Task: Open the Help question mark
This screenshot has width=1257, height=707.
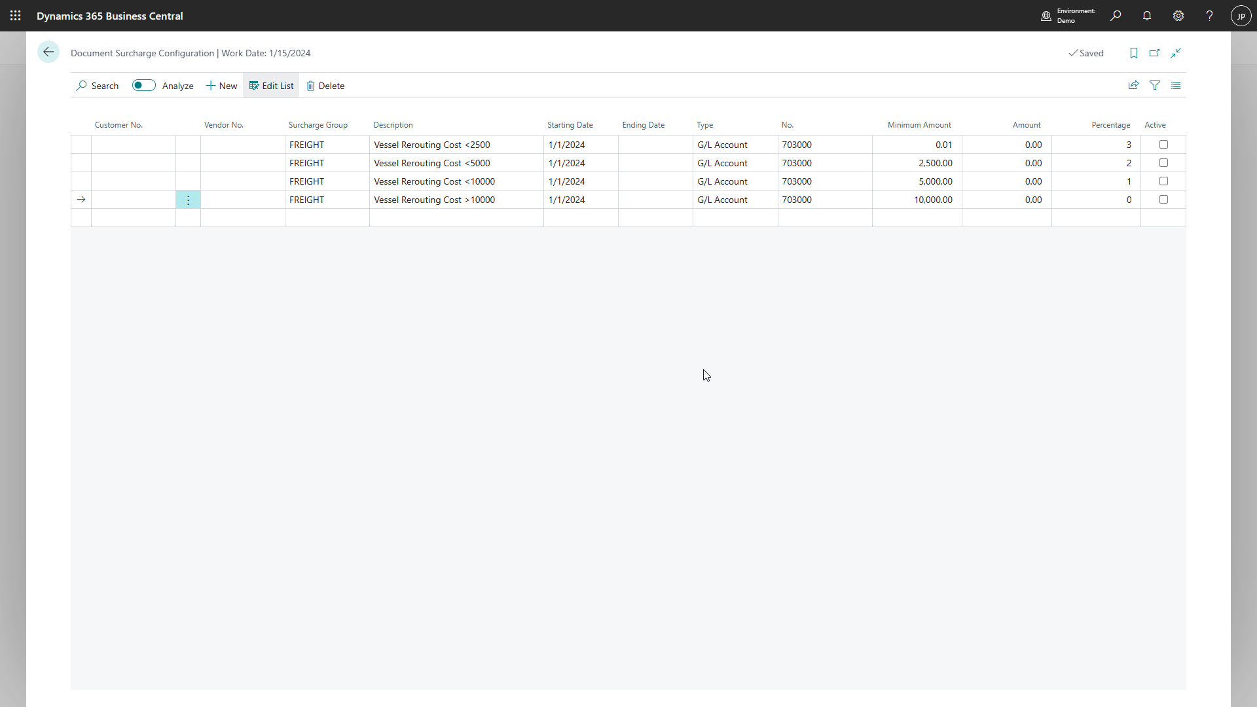Action: (x=1209, y=16)
